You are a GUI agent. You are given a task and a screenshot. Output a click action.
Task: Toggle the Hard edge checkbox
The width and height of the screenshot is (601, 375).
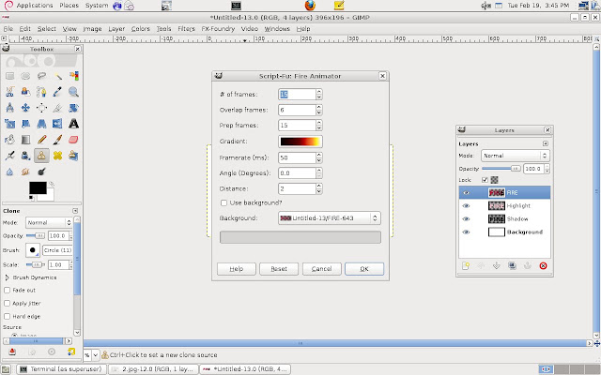tap(7, 317)
